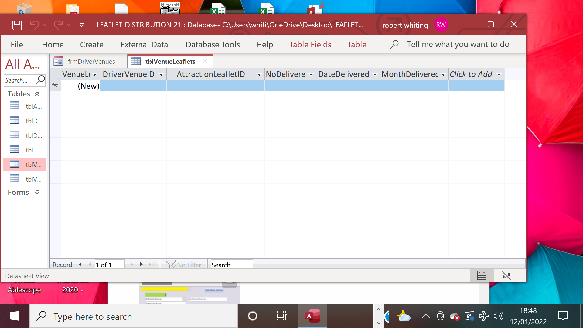
Task: Expand the Forms group in navigation pane
Action: (x=37, y=192)
